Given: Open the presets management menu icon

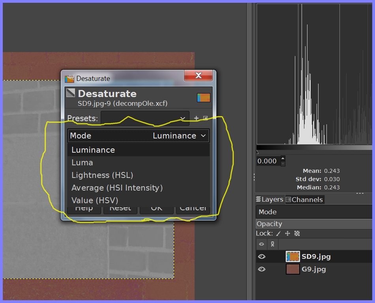Looking at the screenshot, I should pos(205,118).
